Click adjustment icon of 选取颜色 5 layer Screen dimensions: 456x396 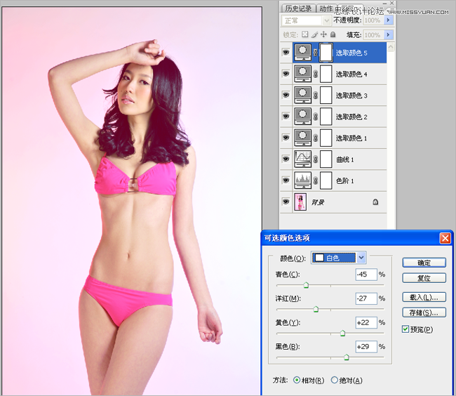click(x=302, y=53)
